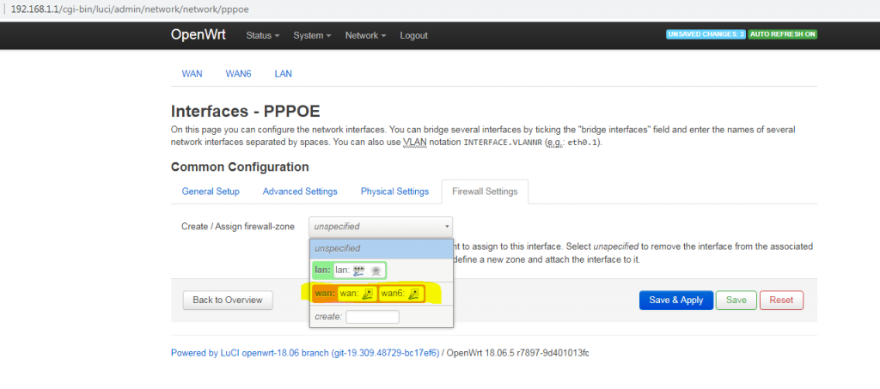This screenshot has height=389, width=880.
Task: Click the firewall-zone dropdown arrow
Action: click(446, 227)
